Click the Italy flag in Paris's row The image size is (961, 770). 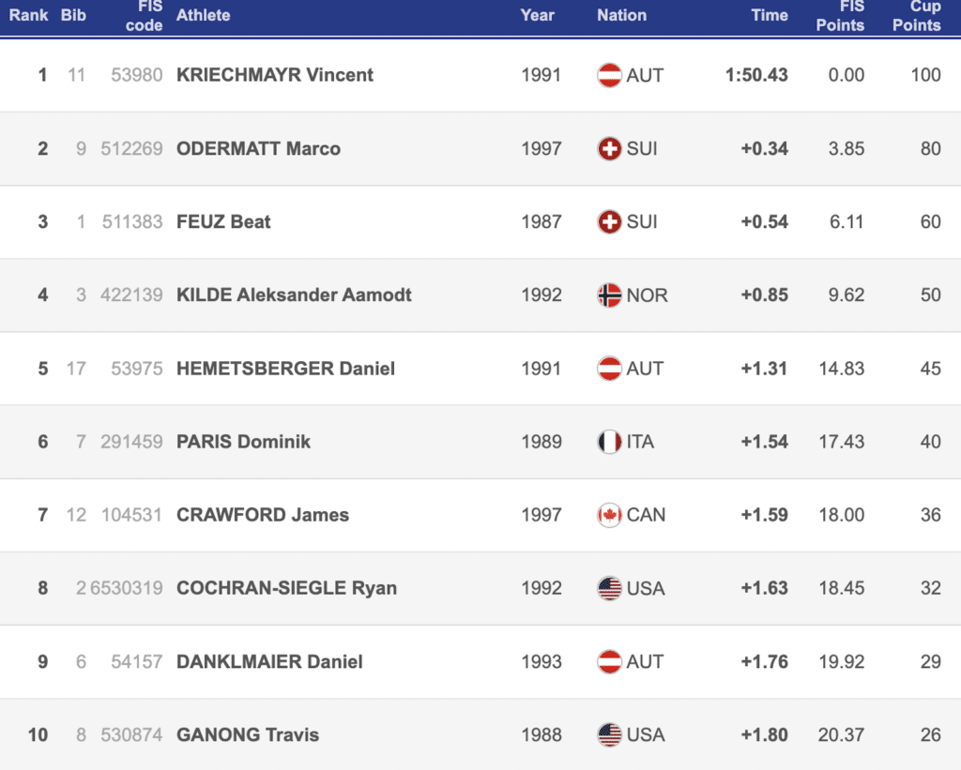(609, 442)
